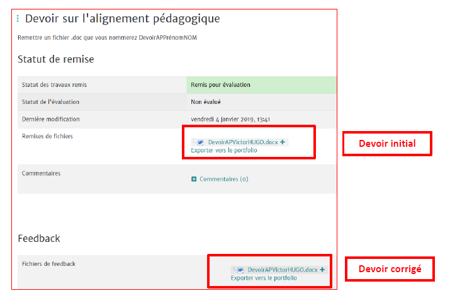The image size is (450, 298).
Task: Click the assignment title Devoir sur l'alignement pédagogique
Action: click(x=123, y=19)
